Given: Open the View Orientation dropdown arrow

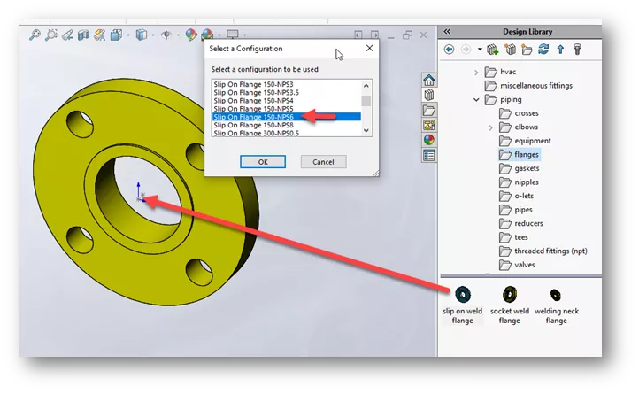Looking at the screenshot, I should pos(128,35).
